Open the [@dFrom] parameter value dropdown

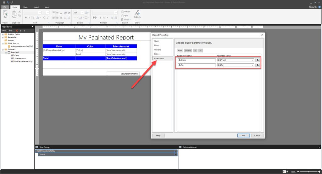tap(253, 60)
